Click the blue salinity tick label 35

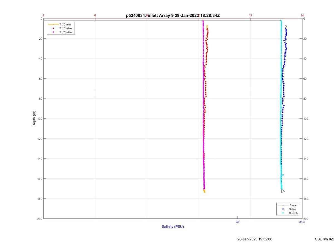pyautogui.click(x=237, y=222)
